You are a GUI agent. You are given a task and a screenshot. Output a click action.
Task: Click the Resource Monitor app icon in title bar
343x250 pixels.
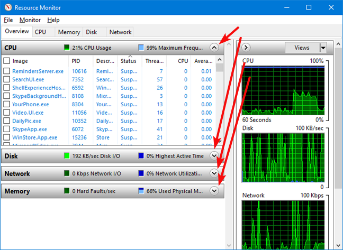point(7,7)
